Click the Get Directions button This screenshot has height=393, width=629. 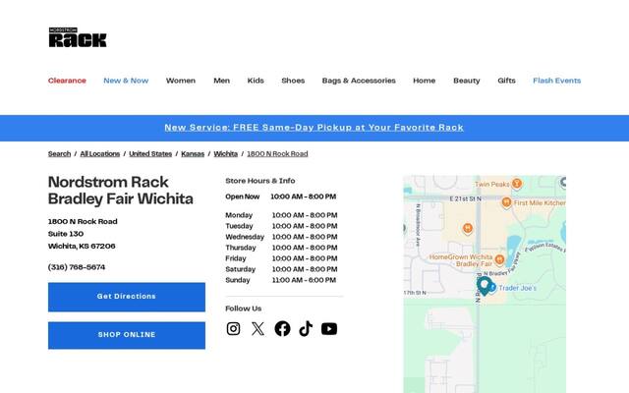point(127,297)
